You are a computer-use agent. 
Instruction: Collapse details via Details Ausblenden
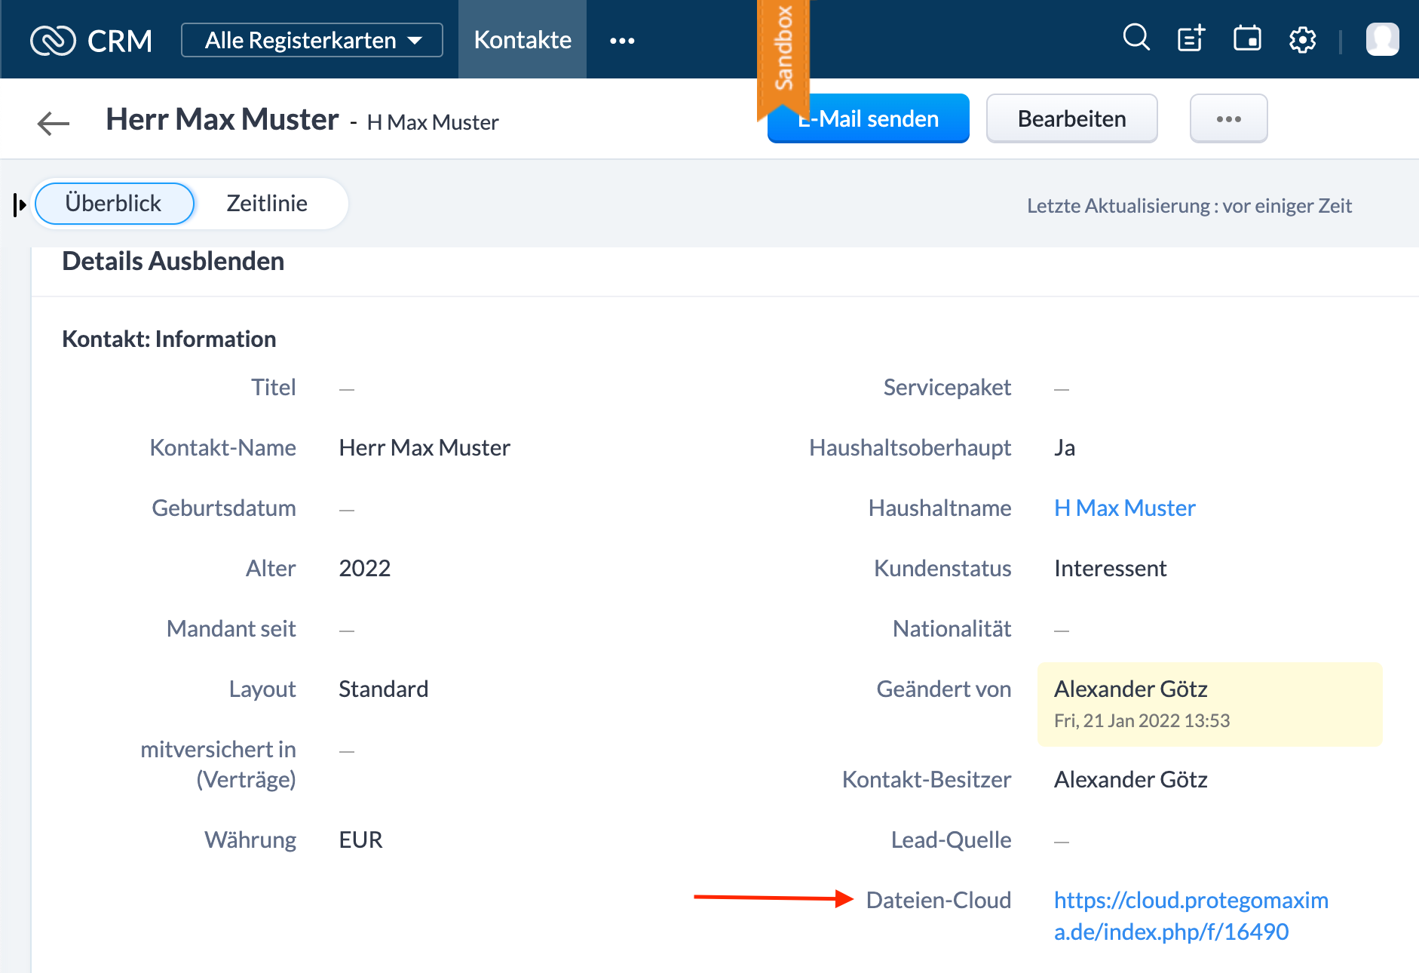[173, 261]
